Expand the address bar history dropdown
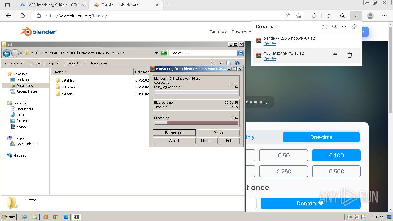393x221 pixels. click(156, 53)
